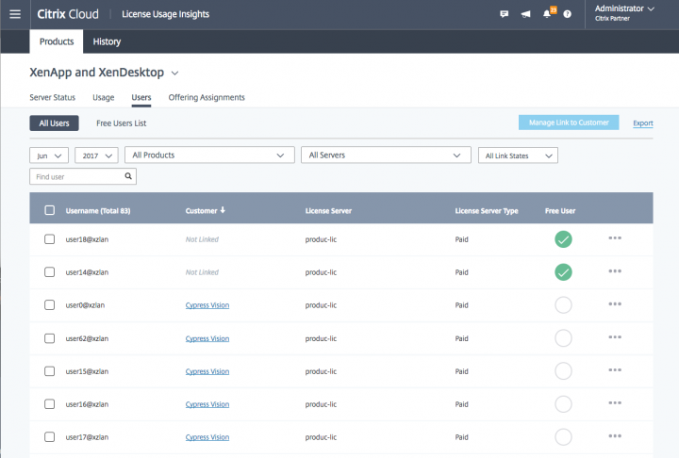This screenshot has height=458, width=679.
Task: Open the All Servers dropdown
Action: [385, 155]
